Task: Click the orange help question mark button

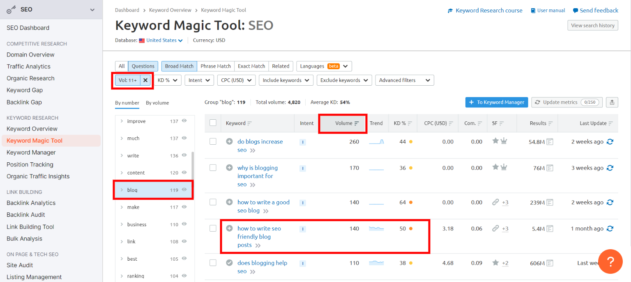Action: pos(610,262)
